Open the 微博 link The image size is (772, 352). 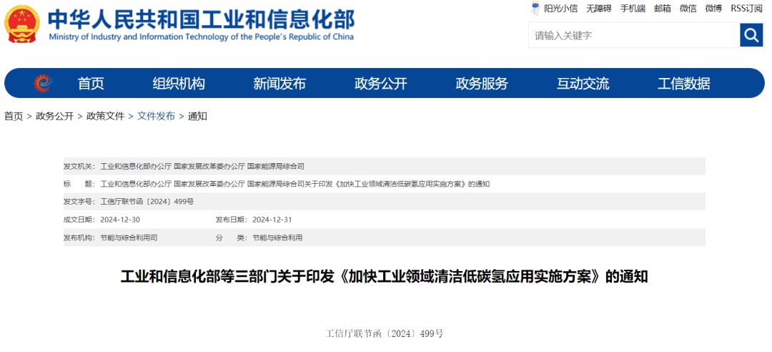coord(713,9)
